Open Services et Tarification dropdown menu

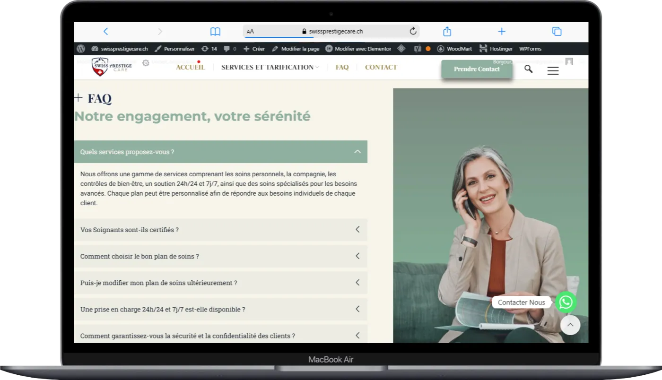[x=270, y=67]
